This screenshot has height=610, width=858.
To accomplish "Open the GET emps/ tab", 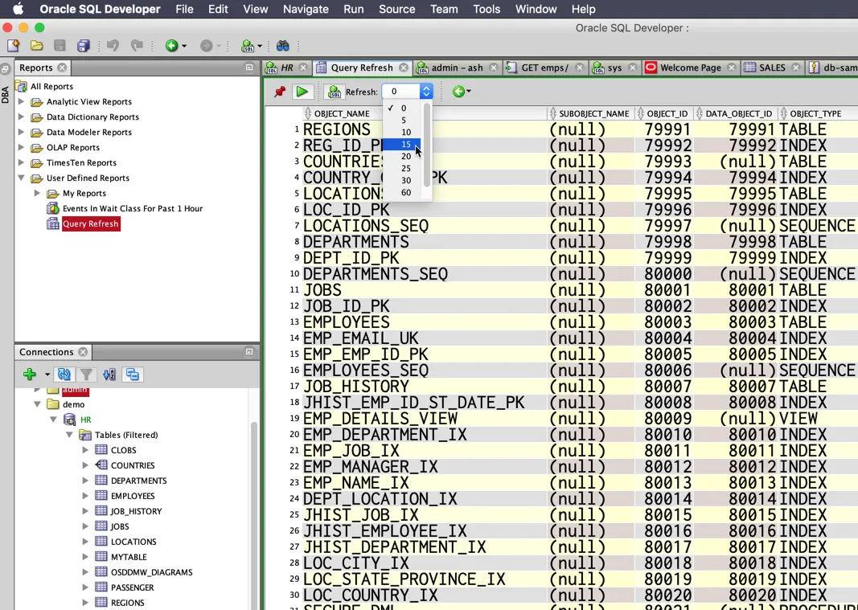I will tap(544, 68).
